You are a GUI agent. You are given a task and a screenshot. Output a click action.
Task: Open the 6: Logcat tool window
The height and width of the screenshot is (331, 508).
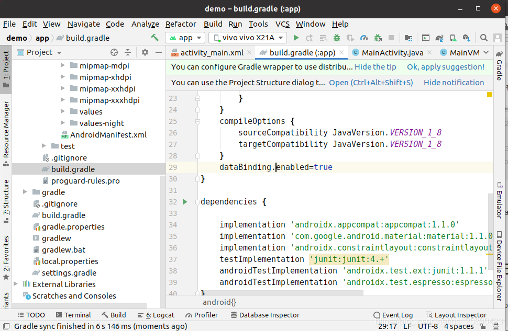pyautogui.click(x=156, y=315)
